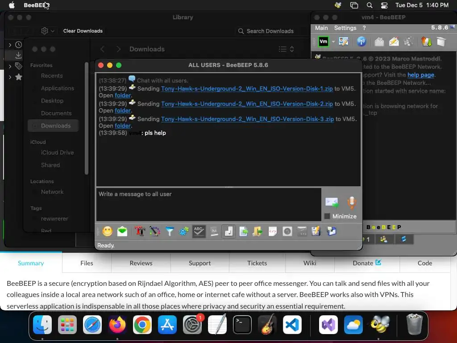Select Recents in Finder sidebar
Image resolution: width=457 pixels, height=343 pixels.
(x=52, y=76)
